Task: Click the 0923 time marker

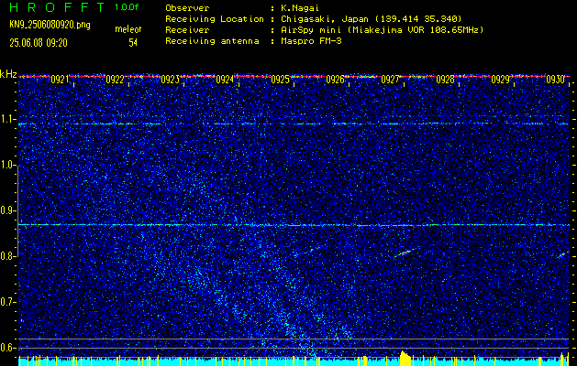Action: pyautogui.click(x=170, y=80)
